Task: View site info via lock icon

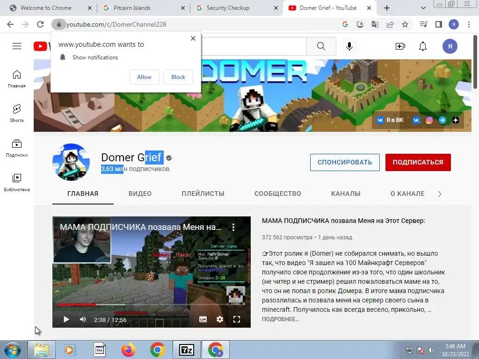Action: pyautogui.click(x=58, y=24)
